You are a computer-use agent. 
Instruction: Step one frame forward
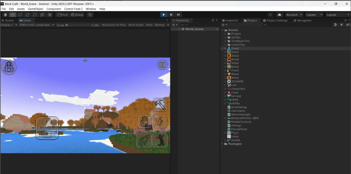click(178, 15)
